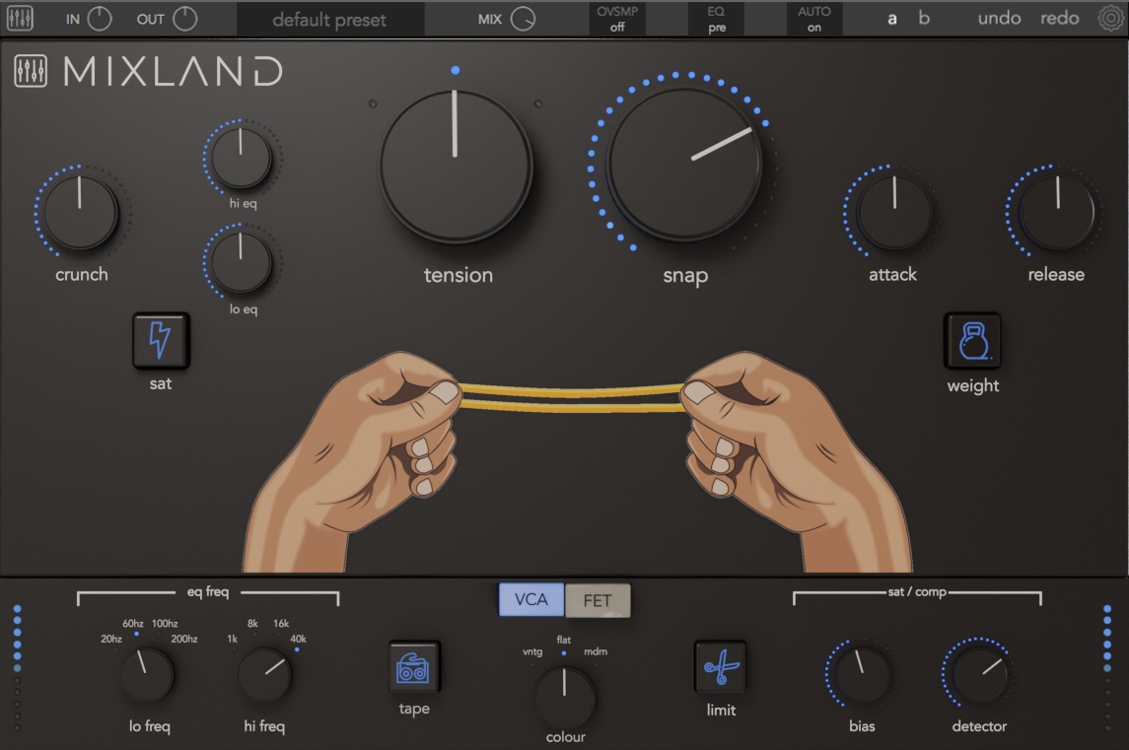This screenshot has height=750, width=1129.
Task: Click the undo button
Action: point(1000,19)
